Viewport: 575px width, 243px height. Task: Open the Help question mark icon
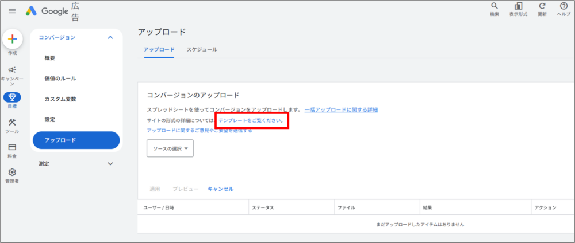[x=563, y=7]
